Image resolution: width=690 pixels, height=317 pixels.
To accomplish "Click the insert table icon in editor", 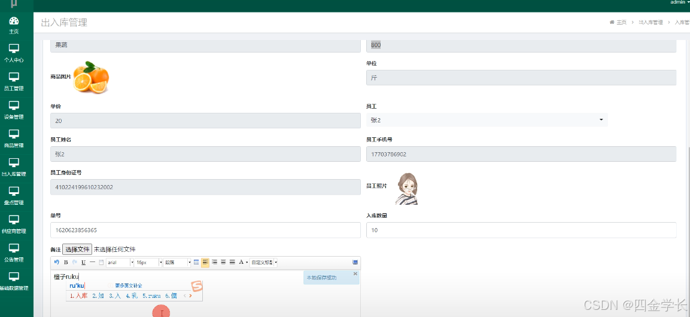I will tap(196, 262).
